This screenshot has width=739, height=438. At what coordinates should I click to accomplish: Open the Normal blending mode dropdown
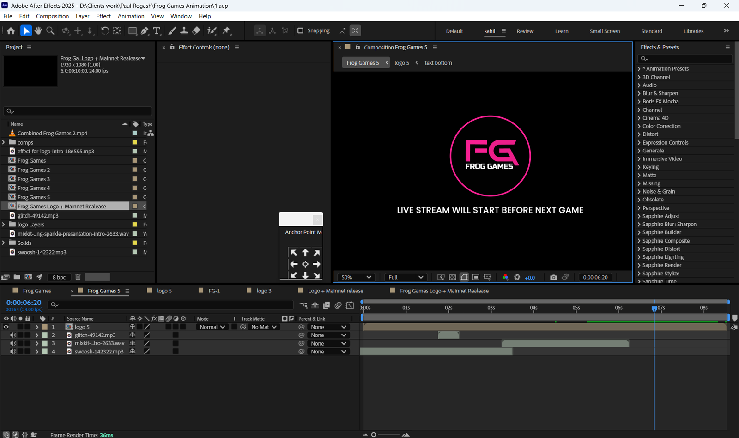click(x=212, y=327)
